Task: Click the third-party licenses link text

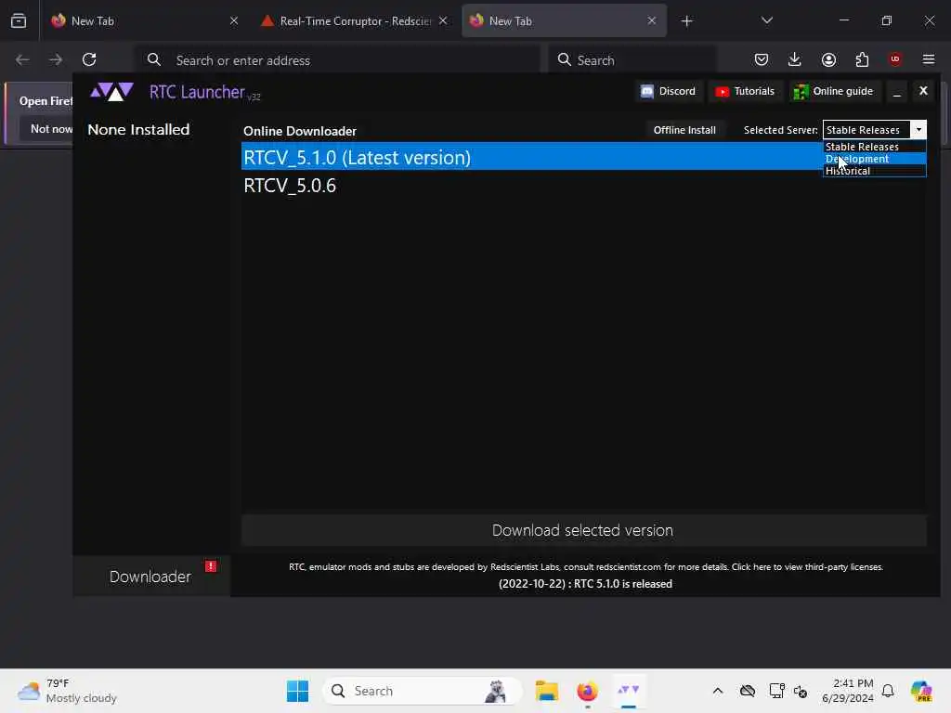Action: click(x=807, y=567)
